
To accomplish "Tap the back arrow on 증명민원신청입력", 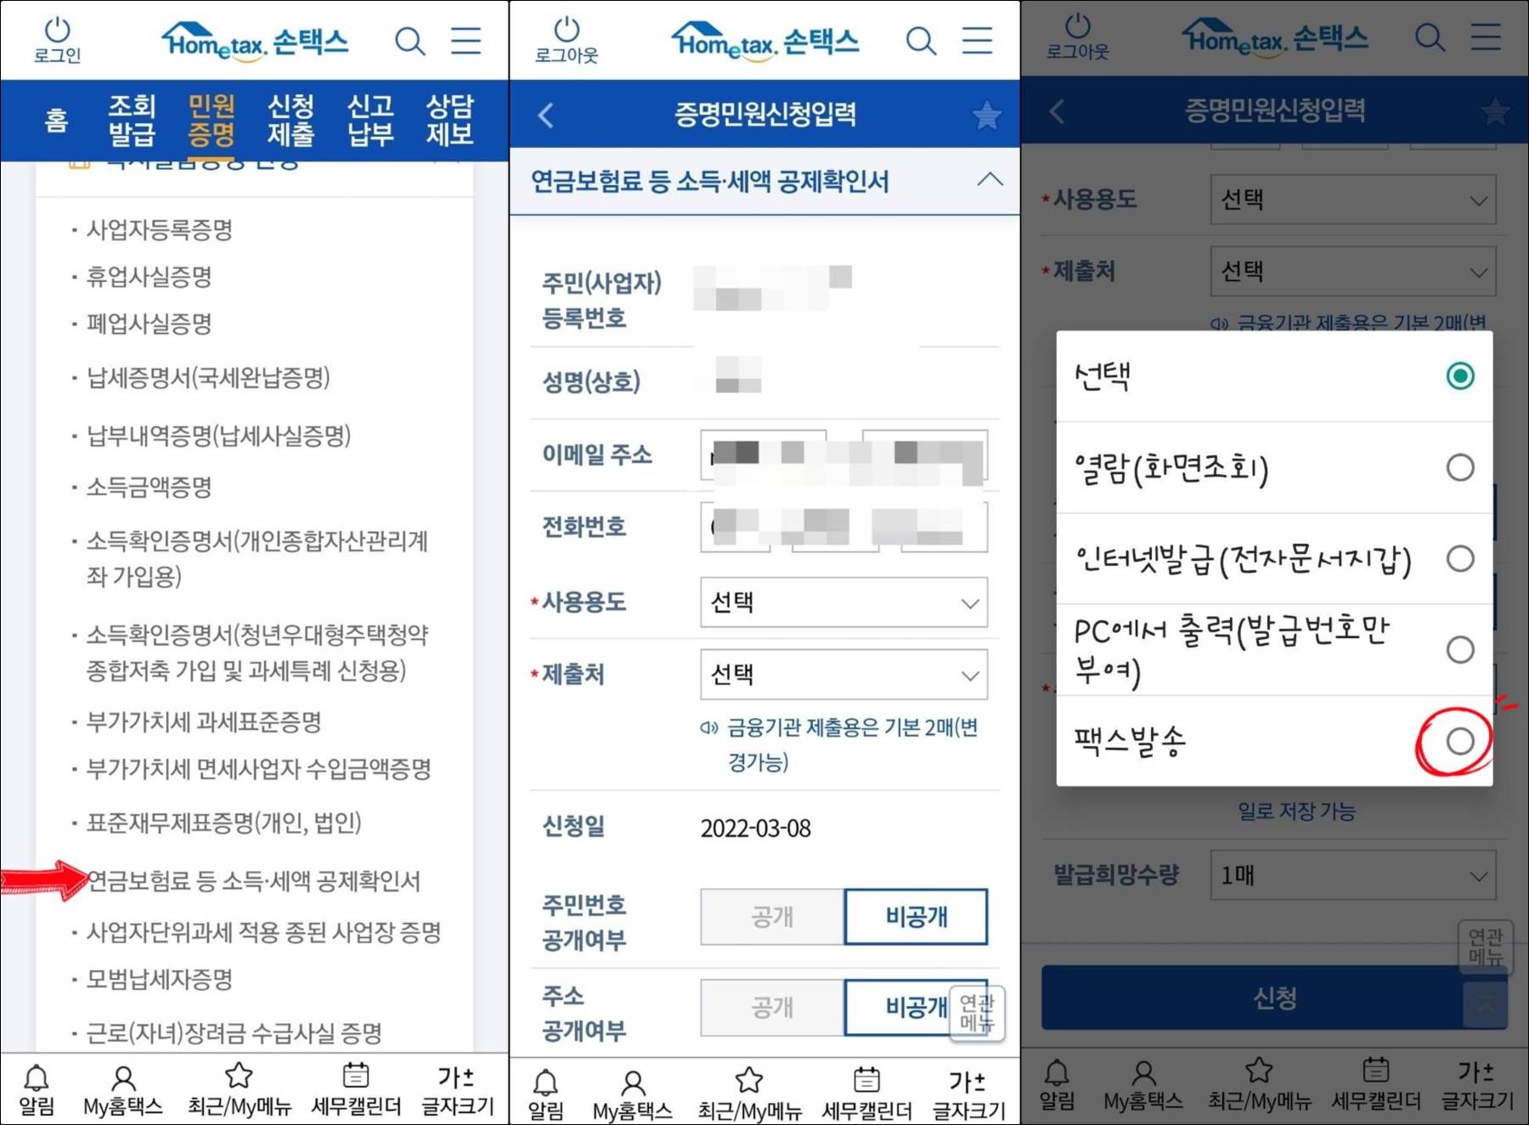I will [x=545, y=114].
